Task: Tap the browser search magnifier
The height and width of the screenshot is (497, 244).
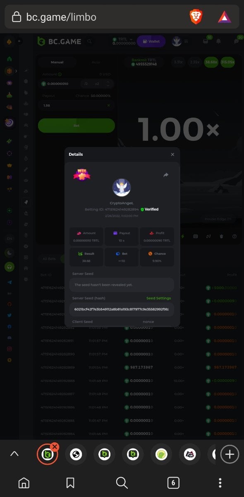Action: click(122, 483)
